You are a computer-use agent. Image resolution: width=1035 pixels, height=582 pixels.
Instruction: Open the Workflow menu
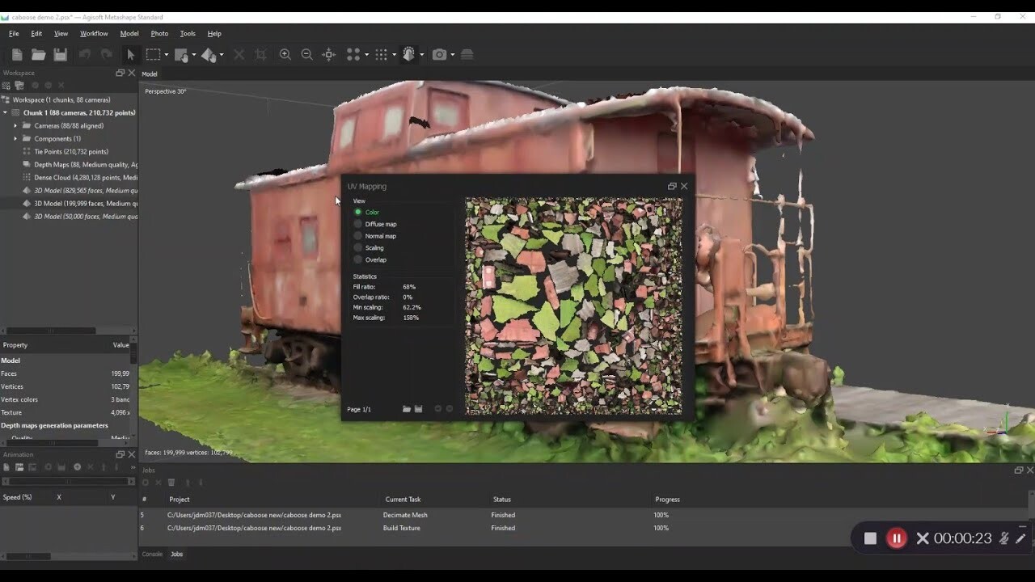(x=94, y=33)
